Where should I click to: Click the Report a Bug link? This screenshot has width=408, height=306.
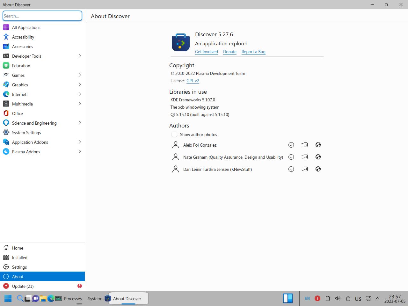tap(253, 52)
